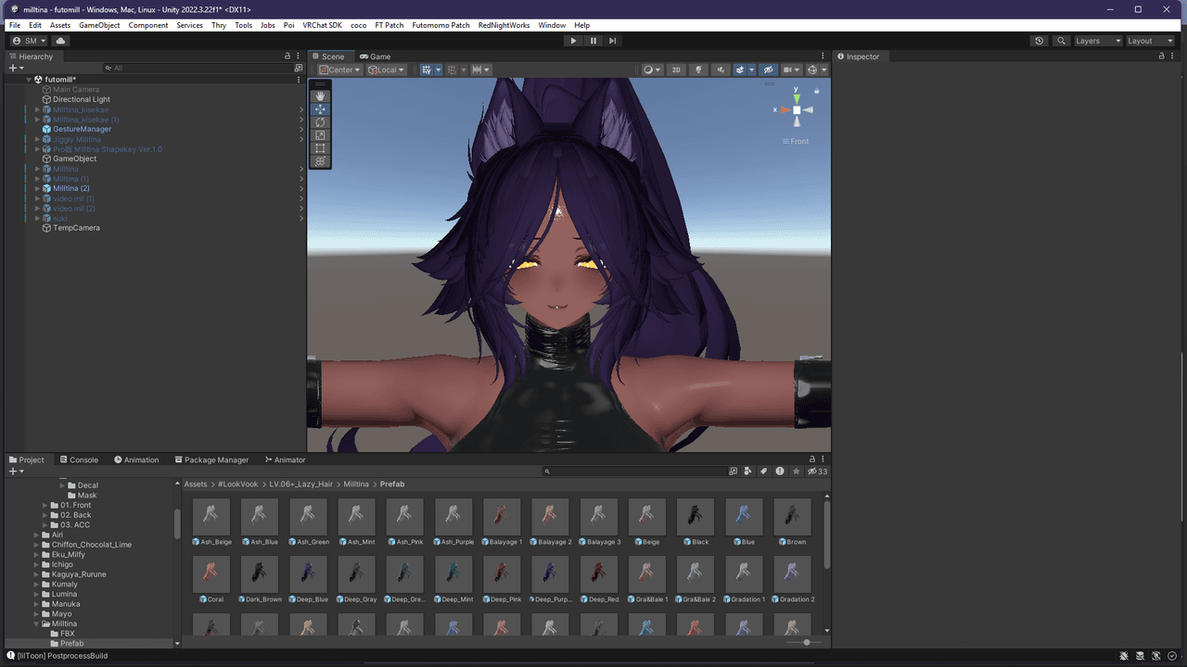
Task: Open the GameObject menu
Action: pos(99,25)
